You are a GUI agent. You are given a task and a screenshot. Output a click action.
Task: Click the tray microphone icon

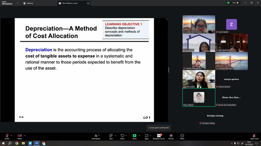click(235, 143)
